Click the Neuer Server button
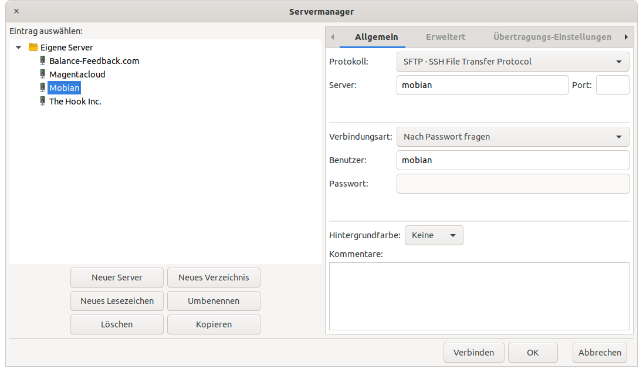 [117, 278]
